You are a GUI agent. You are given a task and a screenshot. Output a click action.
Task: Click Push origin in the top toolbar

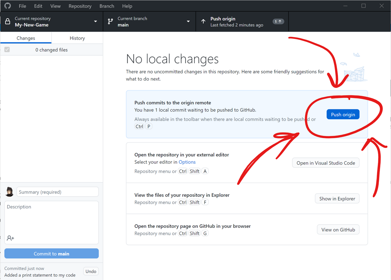coord(242,22)
